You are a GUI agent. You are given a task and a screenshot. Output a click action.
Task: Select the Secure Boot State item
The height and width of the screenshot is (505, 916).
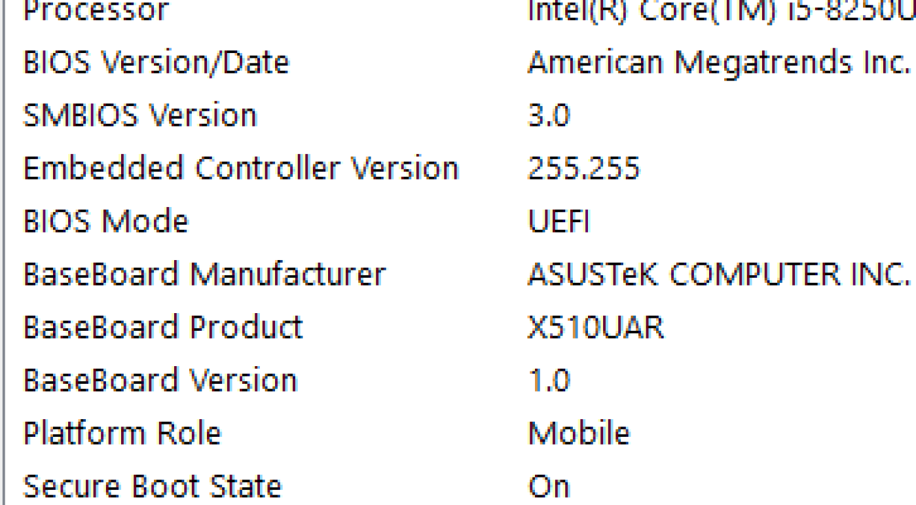[x=152, y=486]
